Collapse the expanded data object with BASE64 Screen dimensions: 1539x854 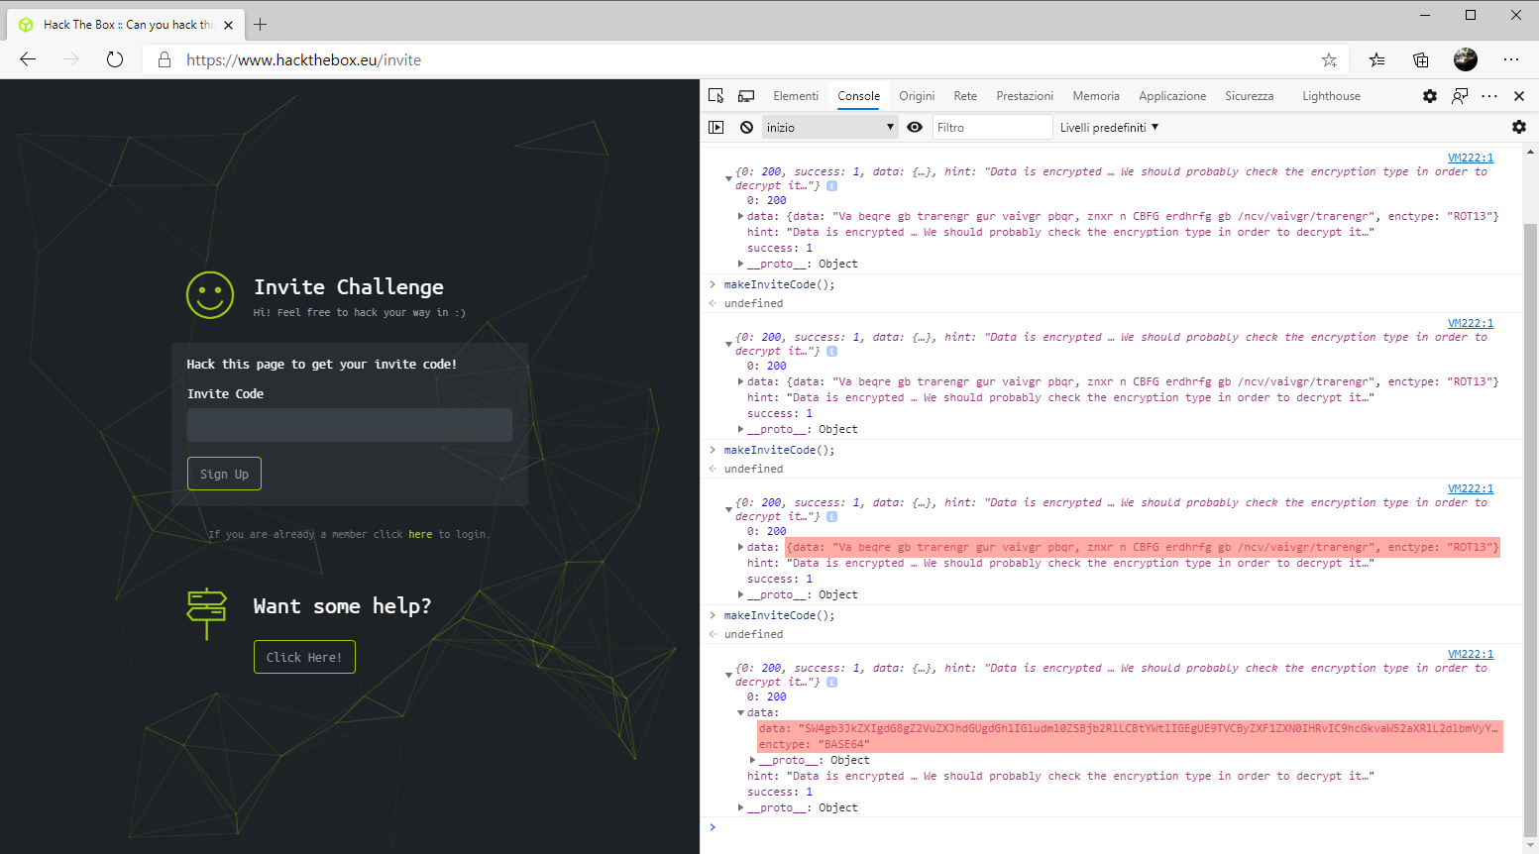[740, 713]
